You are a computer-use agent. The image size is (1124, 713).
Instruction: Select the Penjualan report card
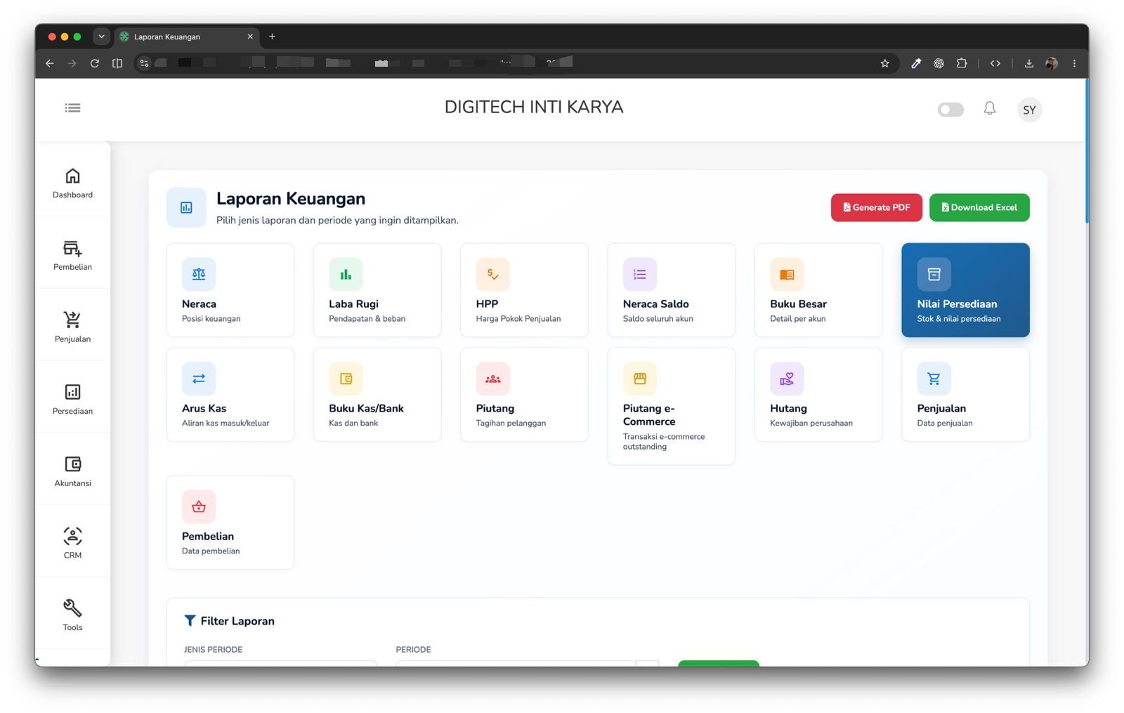point(965,395)
